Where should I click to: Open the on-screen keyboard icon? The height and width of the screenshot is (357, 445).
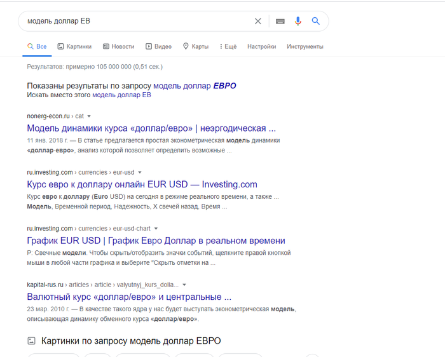(x=280, y=21)
